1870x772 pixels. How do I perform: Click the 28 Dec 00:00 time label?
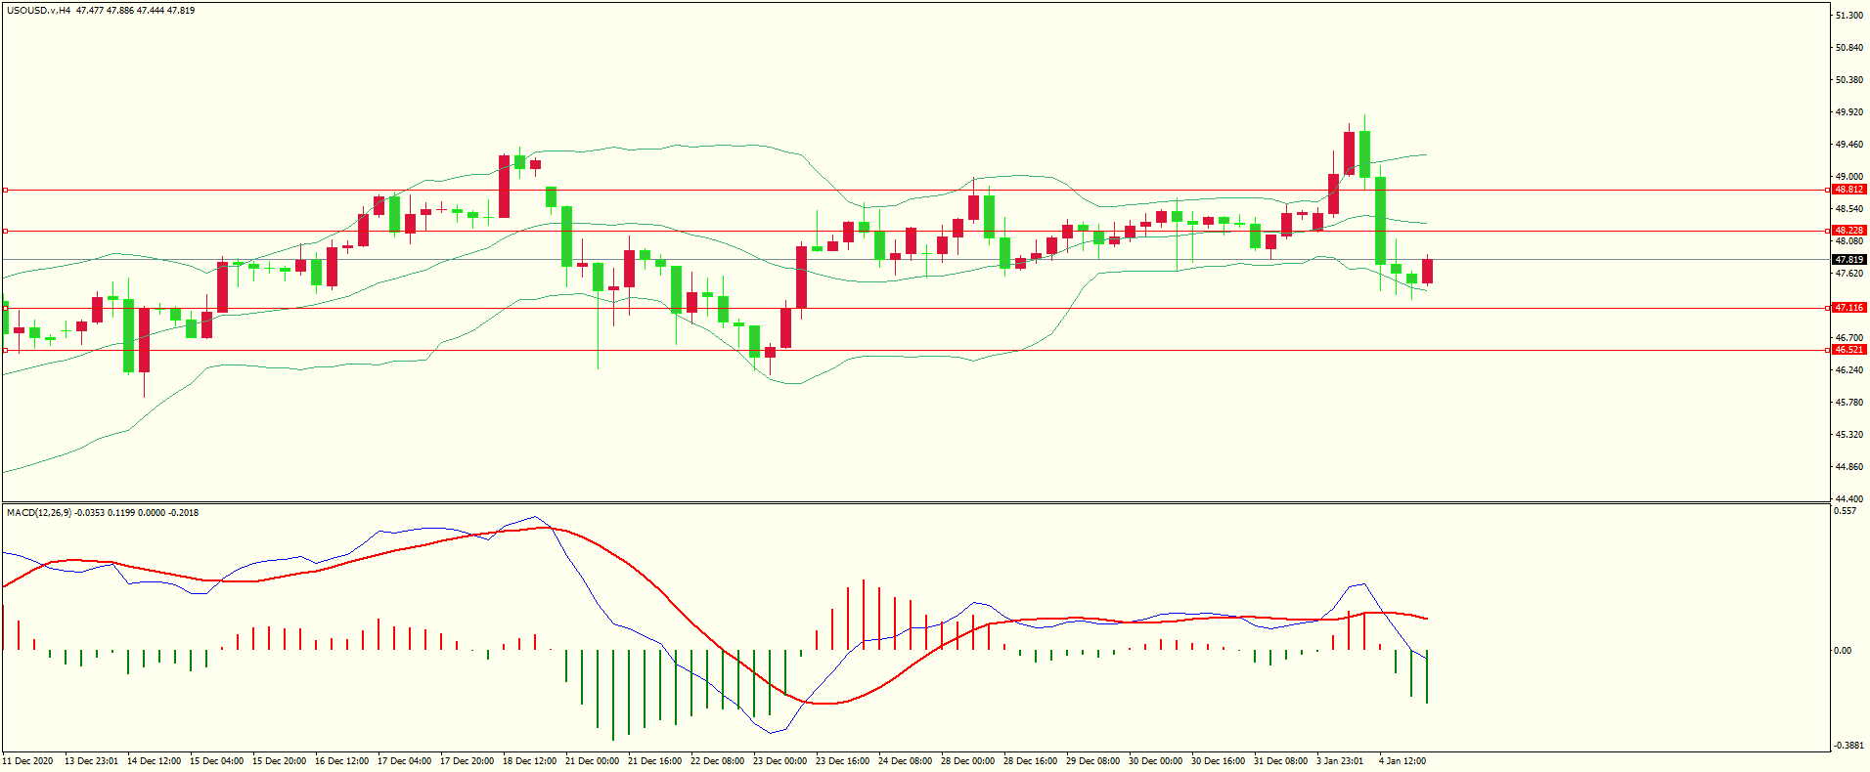click(967, 761)
